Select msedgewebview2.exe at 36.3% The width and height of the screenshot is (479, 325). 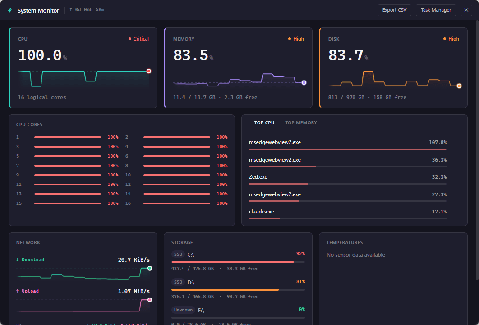click(348, 162)
